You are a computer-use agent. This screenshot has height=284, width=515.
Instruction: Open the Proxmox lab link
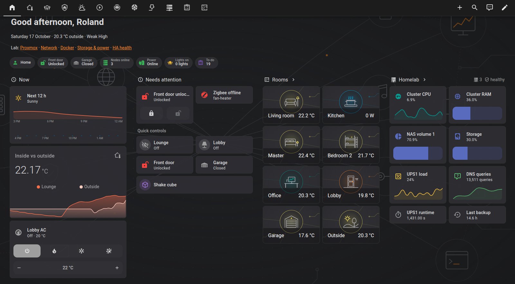point(29,48)
